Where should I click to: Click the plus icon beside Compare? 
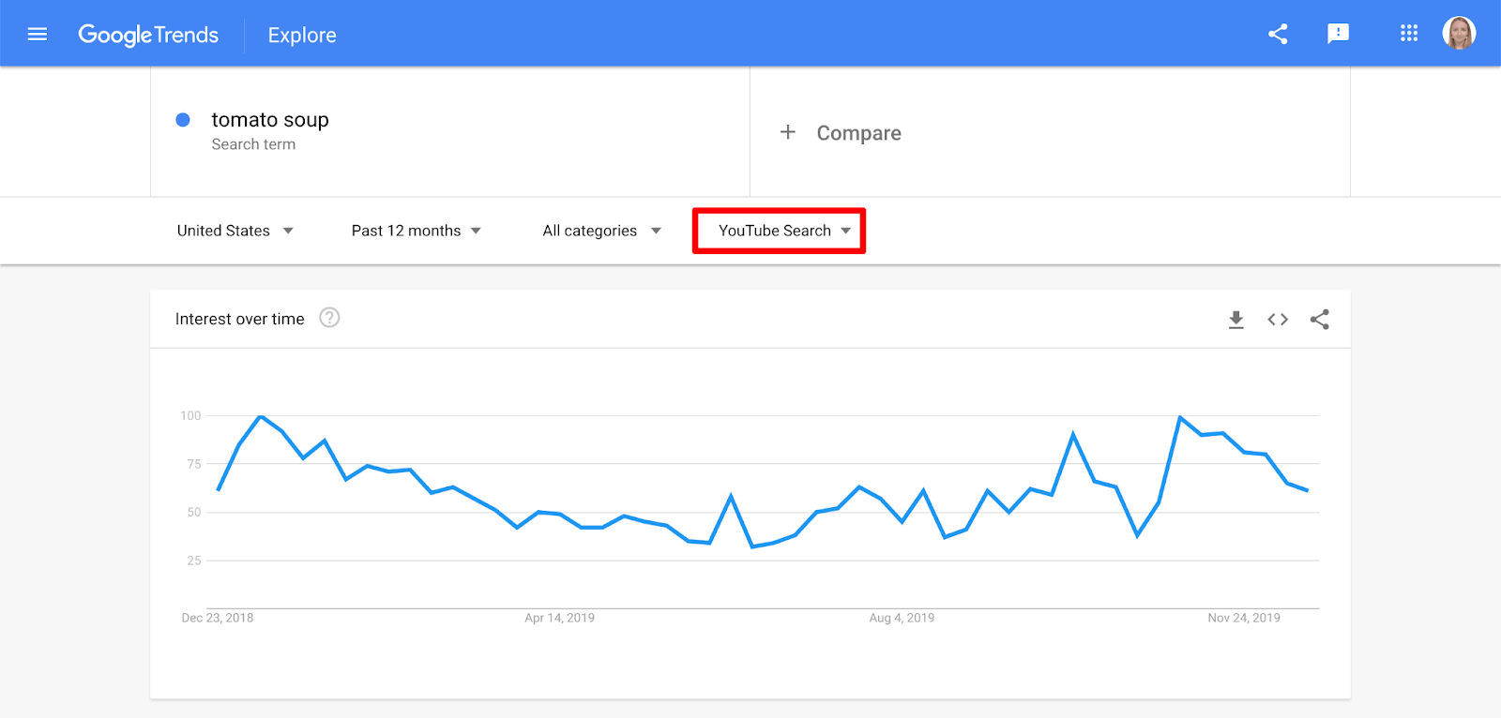click(x=788, y=132)
